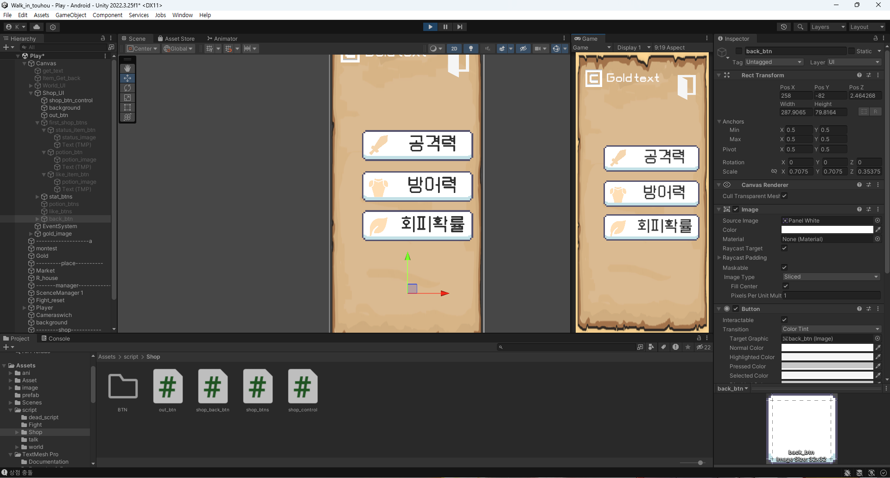Open the Rect Transform help icon

tap(859, 75)
